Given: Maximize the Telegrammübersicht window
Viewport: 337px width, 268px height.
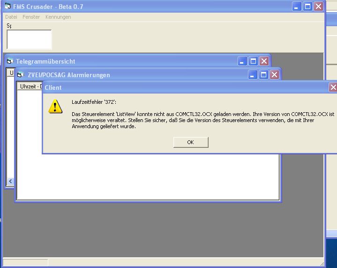Looking at the screenshot, I should point(253,61).
